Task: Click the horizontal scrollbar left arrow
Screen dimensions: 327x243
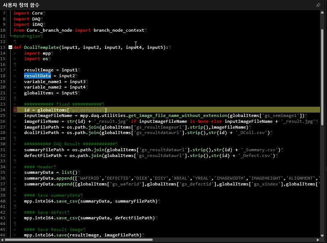Action: click(3, 240)
